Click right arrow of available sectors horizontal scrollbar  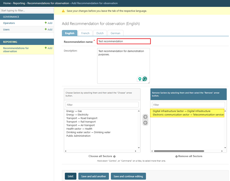tap(135, 151)
